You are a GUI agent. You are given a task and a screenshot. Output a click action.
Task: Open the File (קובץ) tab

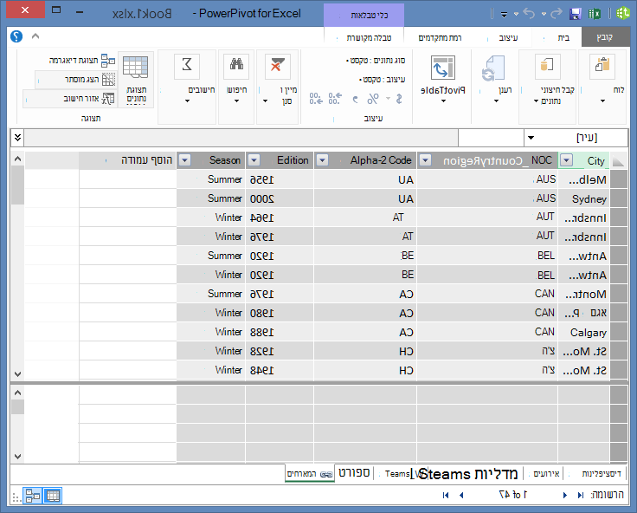pyautogui.click(x=604, y=37)
